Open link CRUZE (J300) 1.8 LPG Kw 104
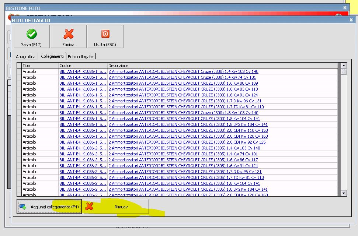Screen dimensions: 358x236 (x=188, y=124)
